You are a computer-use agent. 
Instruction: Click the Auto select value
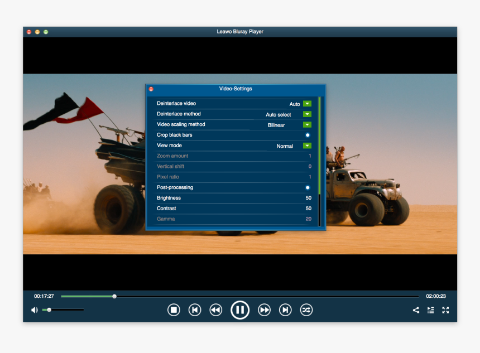[x=279, y=115]
